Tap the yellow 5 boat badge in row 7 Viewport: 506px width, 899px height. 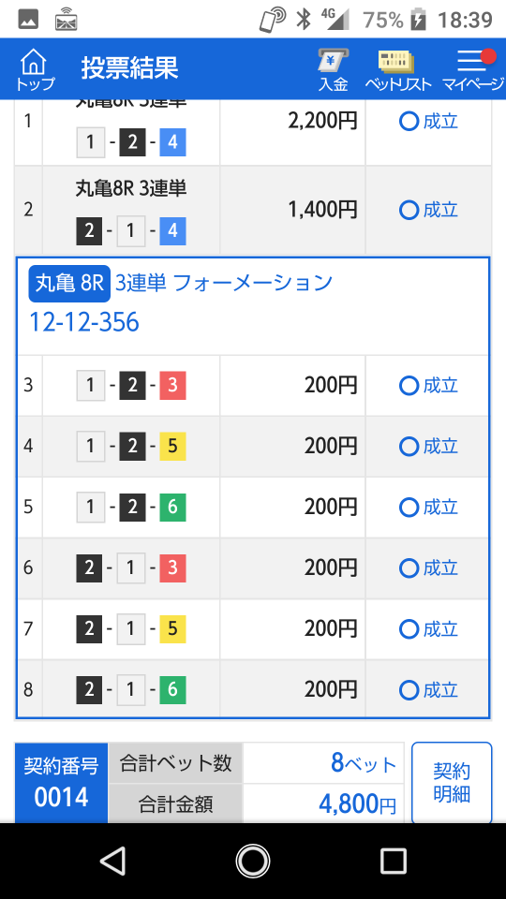(x=172, y=629)
